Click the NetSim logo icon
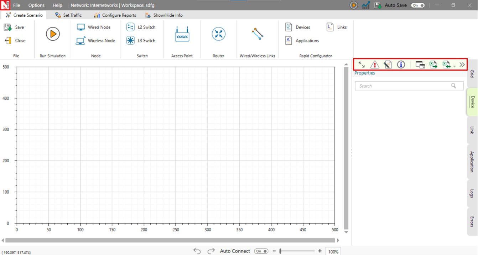This screenshot has width=478, height=255. point(5,5)
